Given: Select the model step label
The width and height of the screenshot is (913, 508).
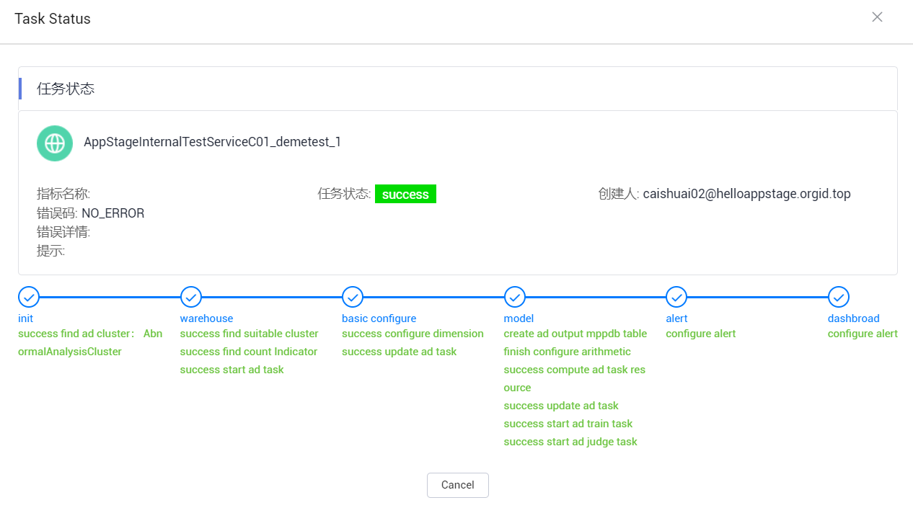Looking at the screenshot, I should [x=519, y=318].
